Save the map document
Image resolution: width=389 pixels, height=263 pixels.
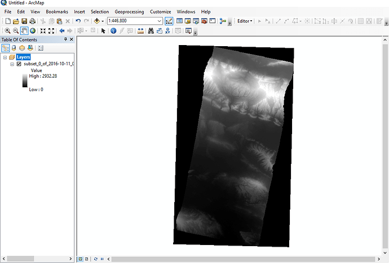tap(24, 21)
